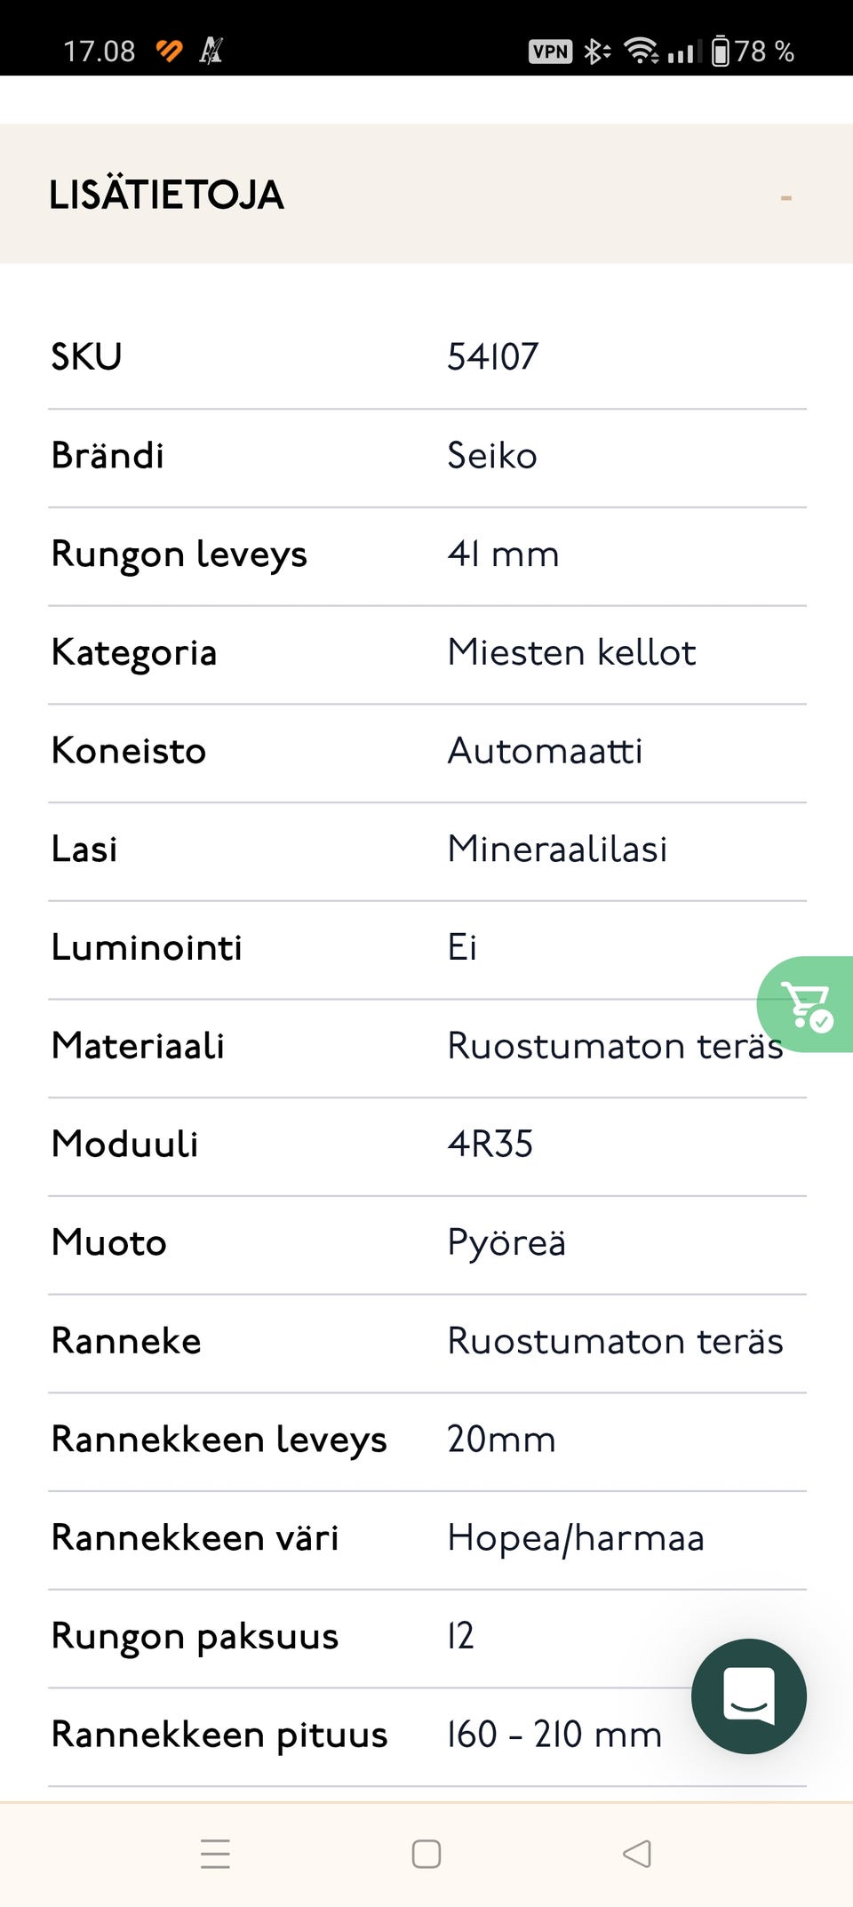Tap the brand name Seiko
853x1907 pixels.
[x=492, y=455]
